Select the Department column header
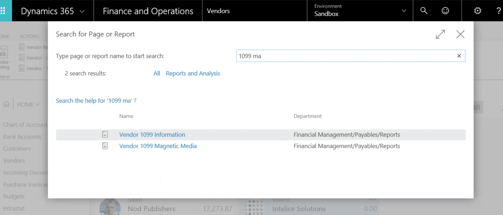 click(308, 116)
